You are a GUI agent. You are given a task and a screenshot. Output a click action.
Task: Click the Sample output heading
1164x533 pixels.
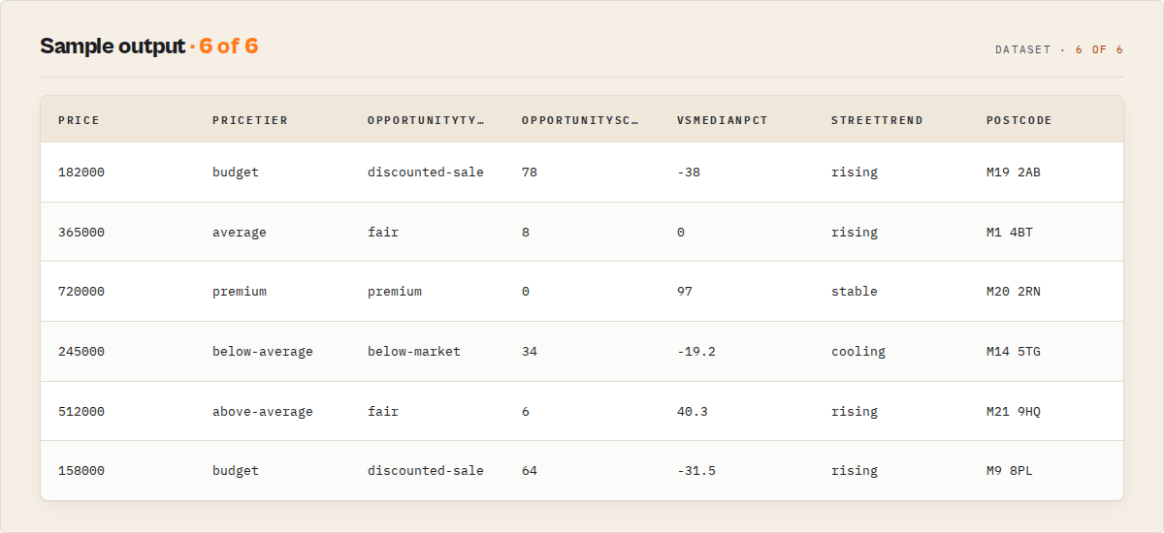click(113, 47)
